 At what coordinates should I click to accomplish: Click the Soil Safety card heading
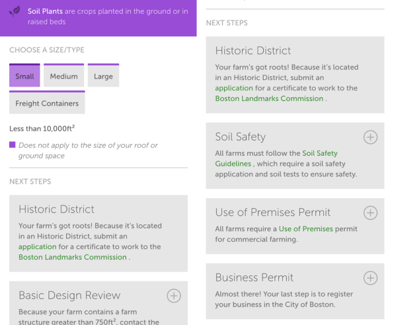coord(241,137)
